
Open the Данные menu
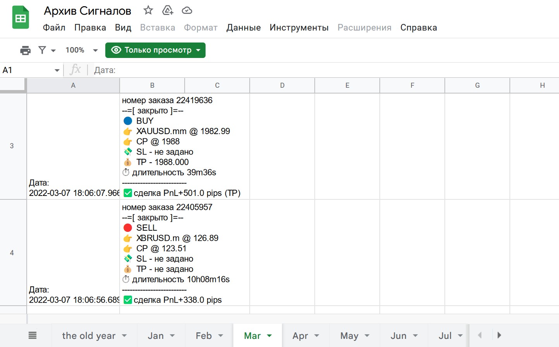click(243, 27)
